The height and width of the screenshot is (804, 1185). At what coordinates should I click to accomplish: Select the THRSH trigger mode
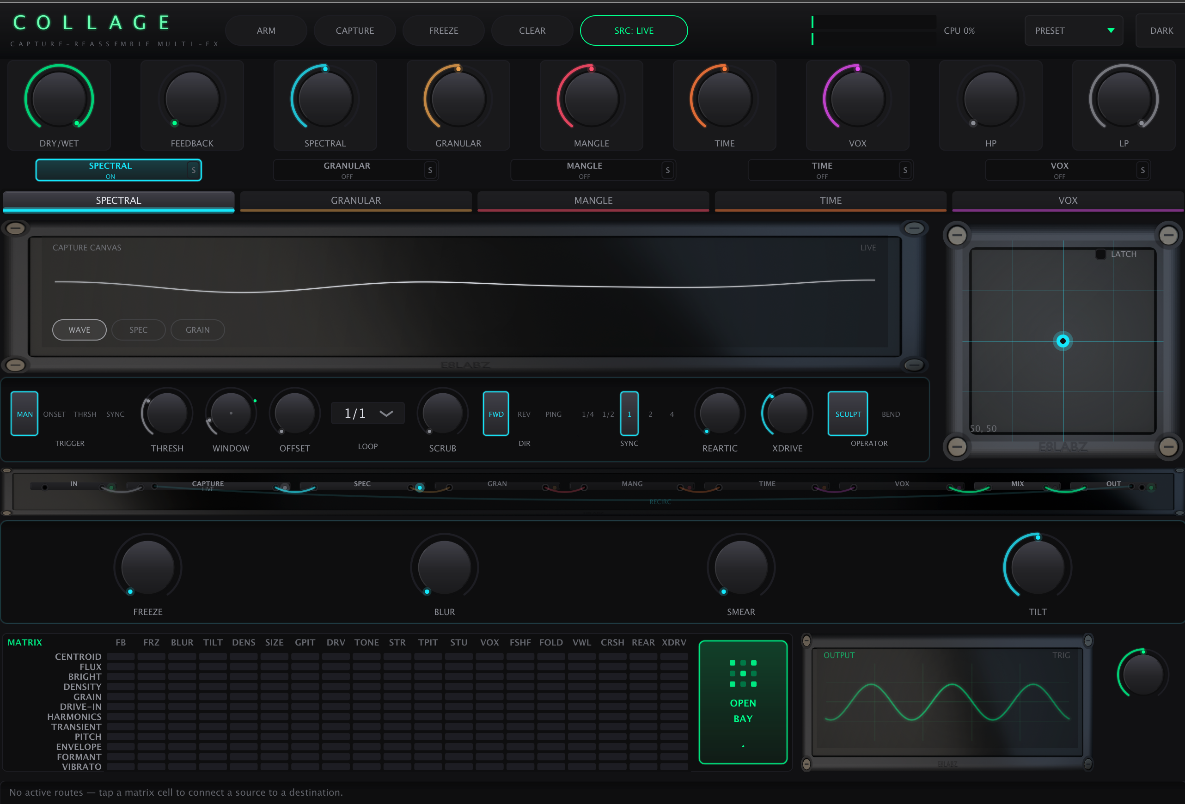pos(85,414)
